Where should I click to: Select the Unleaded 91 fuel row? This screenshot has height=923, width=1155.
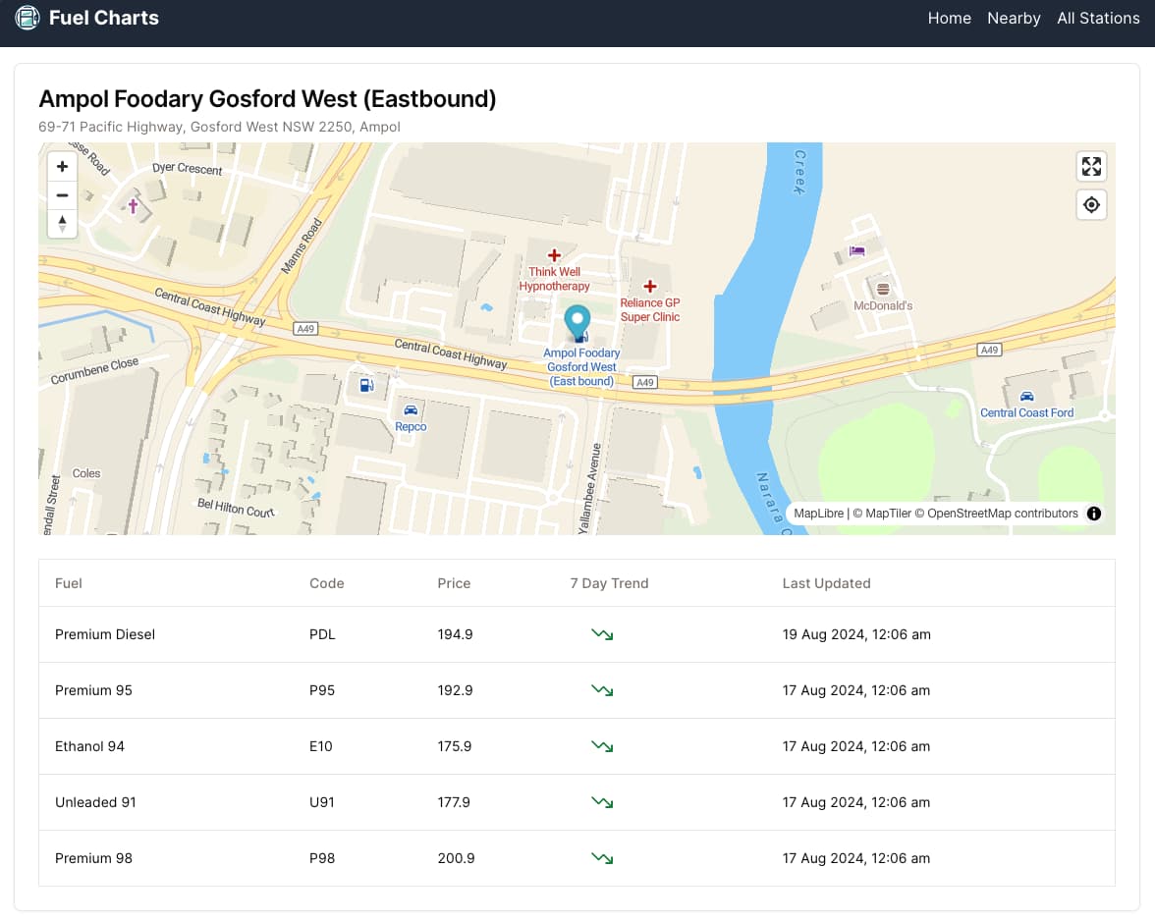[x=95, y=802]
